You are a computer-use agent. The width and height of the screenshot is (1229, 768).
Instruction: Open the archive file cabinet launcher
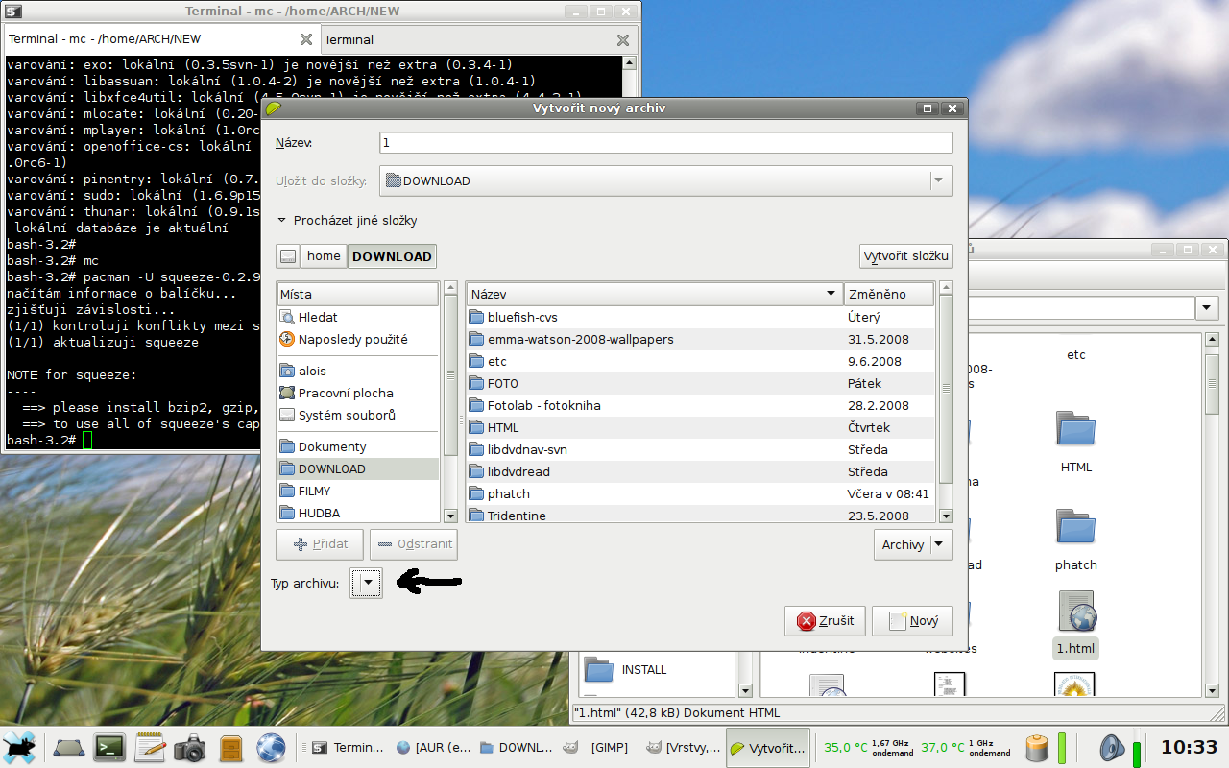tap(230, 747)
